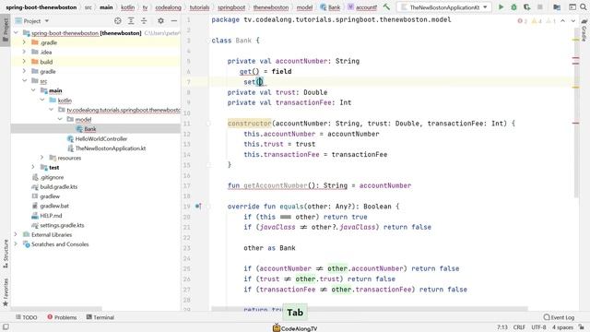Click the editor horizontal scrollbar
The image size is (590, 332).
(x=370, y=309)
